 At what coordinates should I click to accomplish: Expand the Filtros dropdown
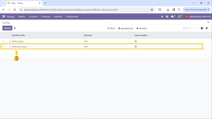pyautogui.click(x=111, y=28)
